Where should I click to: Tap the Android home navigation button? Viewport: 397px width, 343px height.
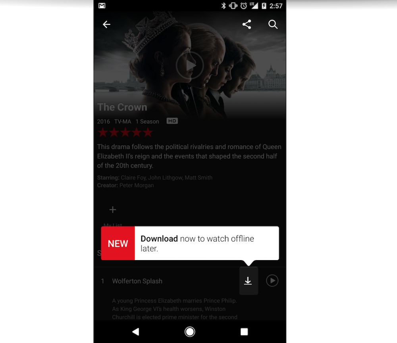(190, 332)
